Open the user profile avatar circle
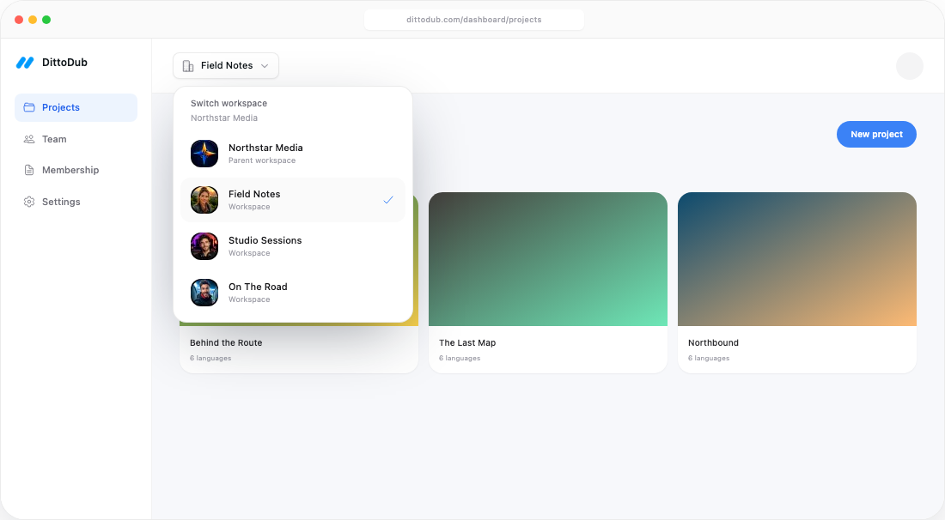The width and height of the screenshot is (945, 520). 910,66
